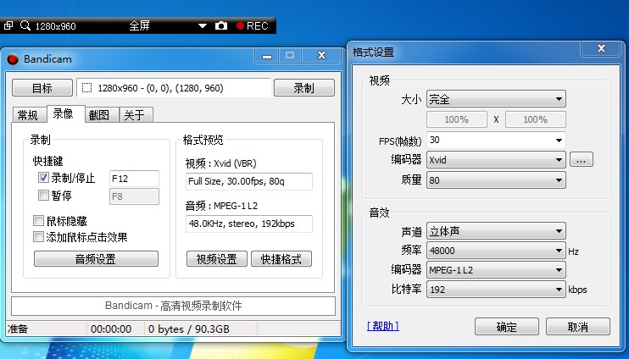
Task: Open the 大小 dropdown set to 完全
Action: point(496,99)
